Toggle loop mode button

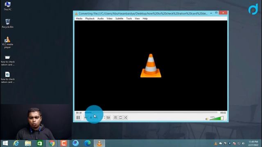[120, 118]
